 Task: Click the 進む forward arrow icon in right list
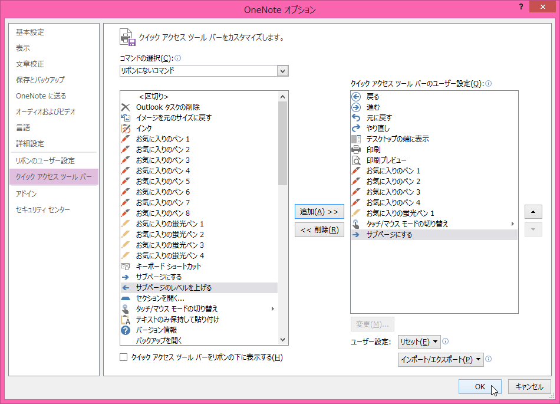(356, 107)
